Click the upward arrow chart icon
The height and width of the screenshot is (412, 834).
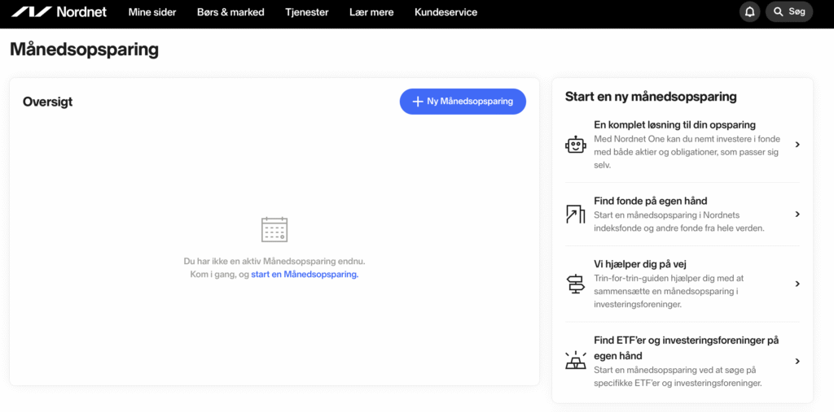pos(575,215)
